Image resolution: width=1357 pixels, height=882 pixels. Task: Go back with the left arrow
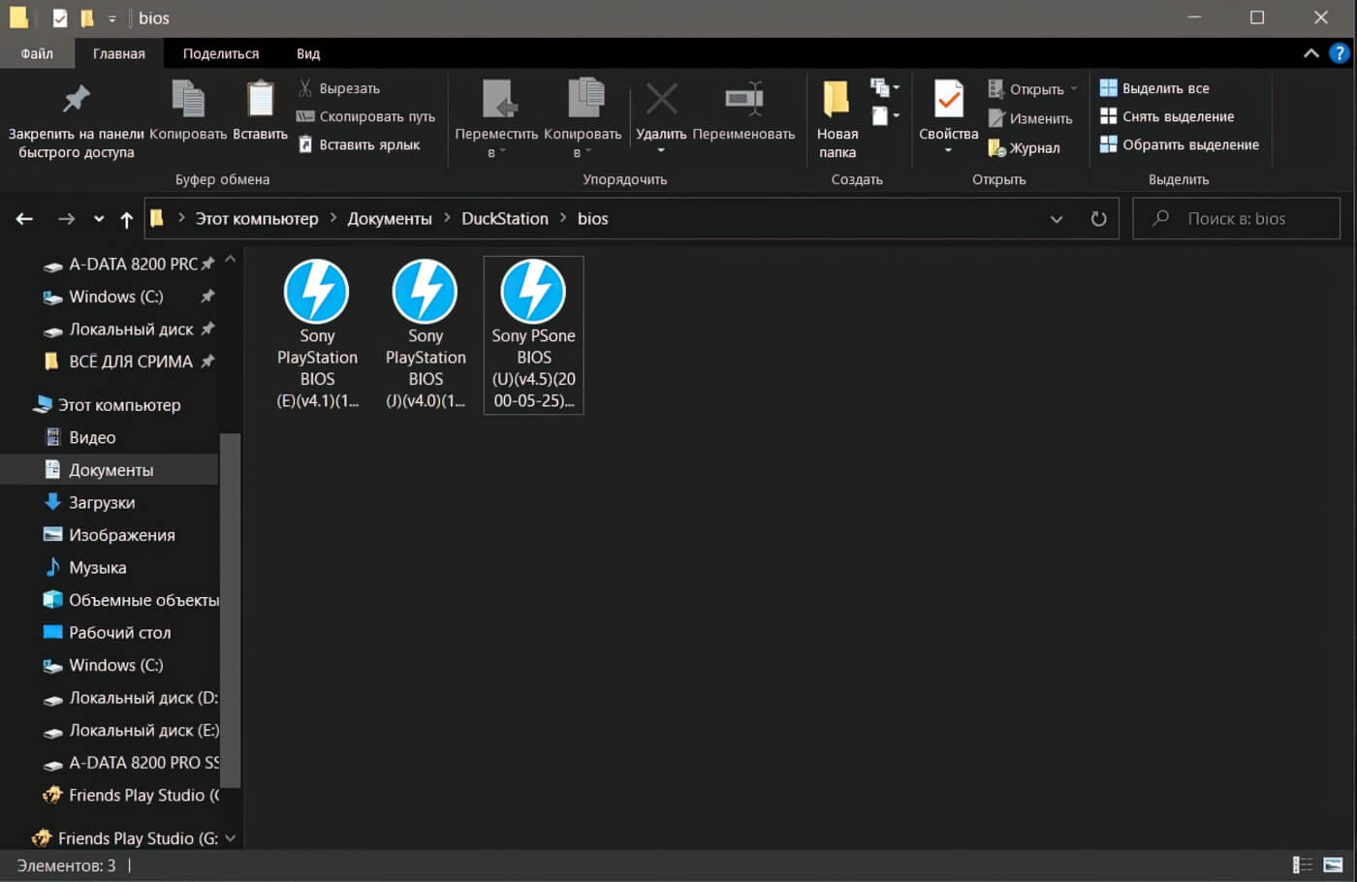(24, 219)
